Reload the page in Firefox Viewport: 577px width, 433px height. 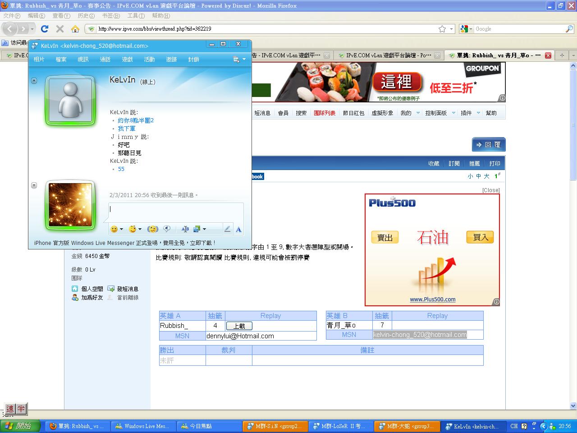(x=45, y=29)
